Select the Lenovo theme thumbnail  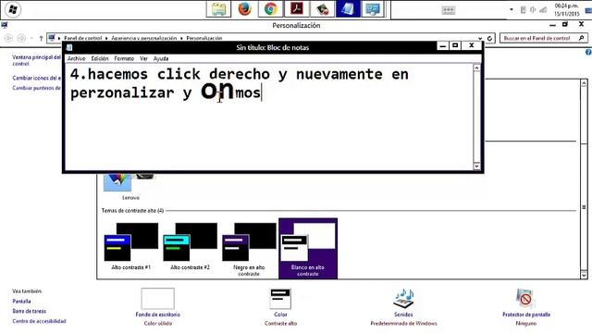point(129,186)
